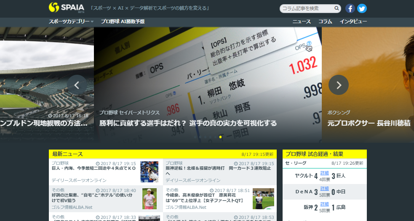Advance to the next carousel slide
The width and height of the screenshot is (414, 221).
click(x=339, y=85)
